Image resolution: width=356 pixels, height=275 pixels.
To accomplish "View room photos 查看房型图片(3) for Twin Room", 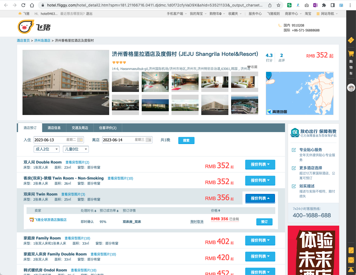I will 73,194.
